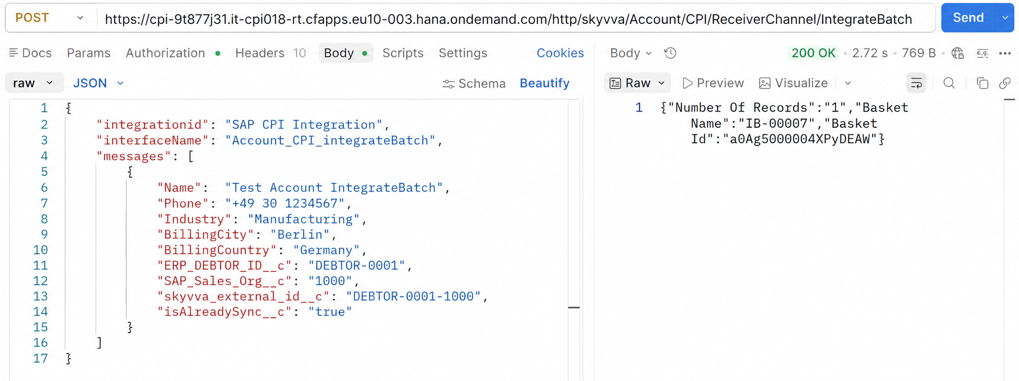The image size is (1019, 381).
Task: Open the response Raw format dropdown
Action: [637, 83]
